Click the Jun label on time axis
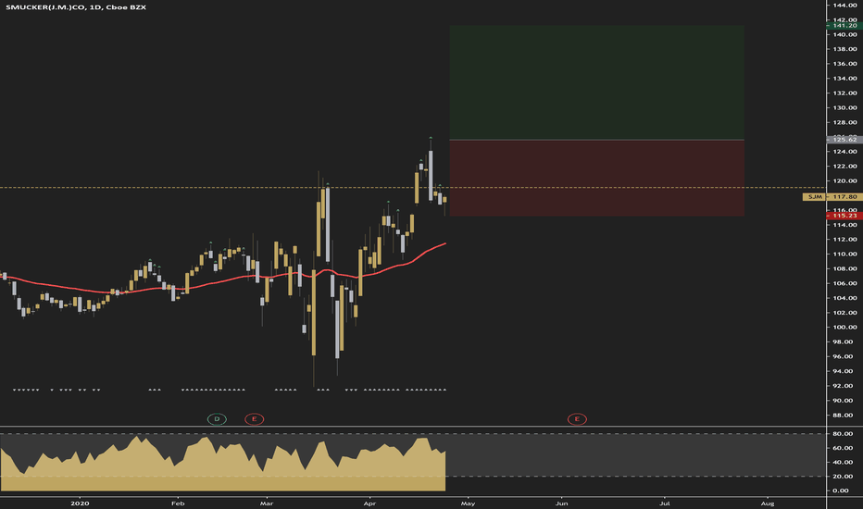Image resolution: width=863 pixels, height=509 pixels. pos(561,503)
